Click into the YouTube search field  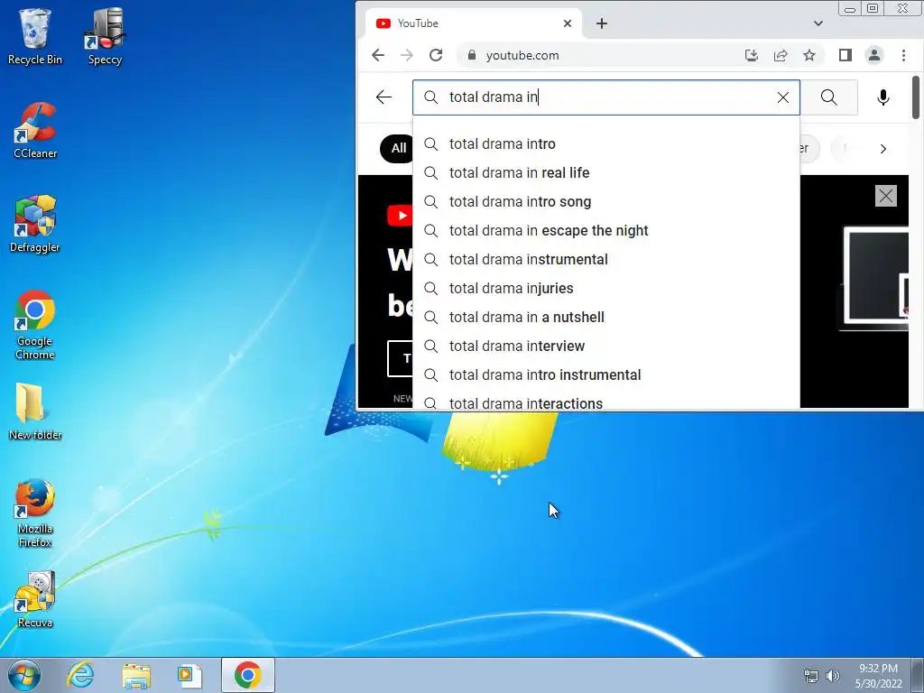[x=607, y=97]
